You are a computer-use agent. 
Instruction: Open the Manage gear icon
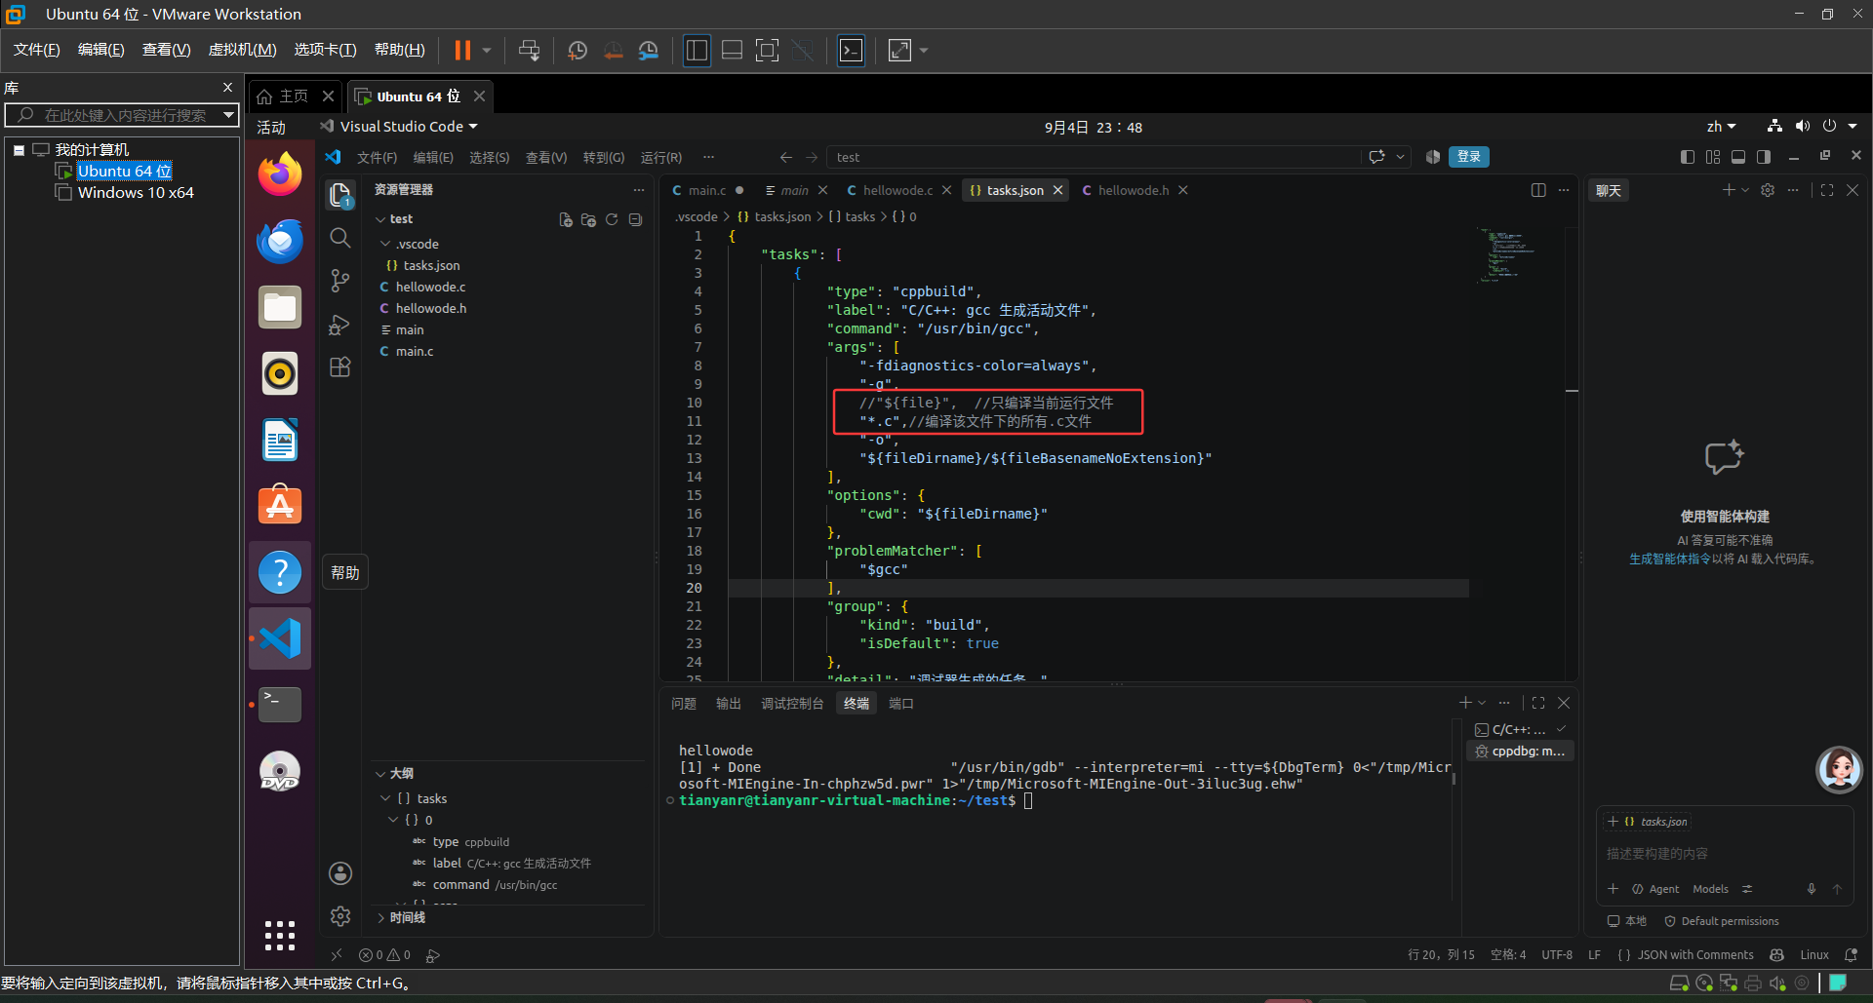[x=339, y=916]
